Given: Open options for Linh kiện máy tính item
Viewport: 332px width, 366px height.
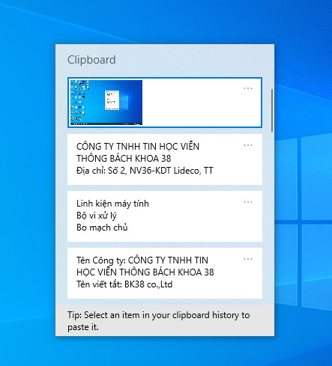Looking at the screenshot, I should pos(248,202).
